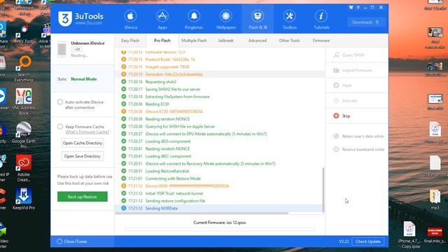Select 'Connecting with Restore Mode' log row
This screenshot has height=252, width=448.
[x=219, y=178]
